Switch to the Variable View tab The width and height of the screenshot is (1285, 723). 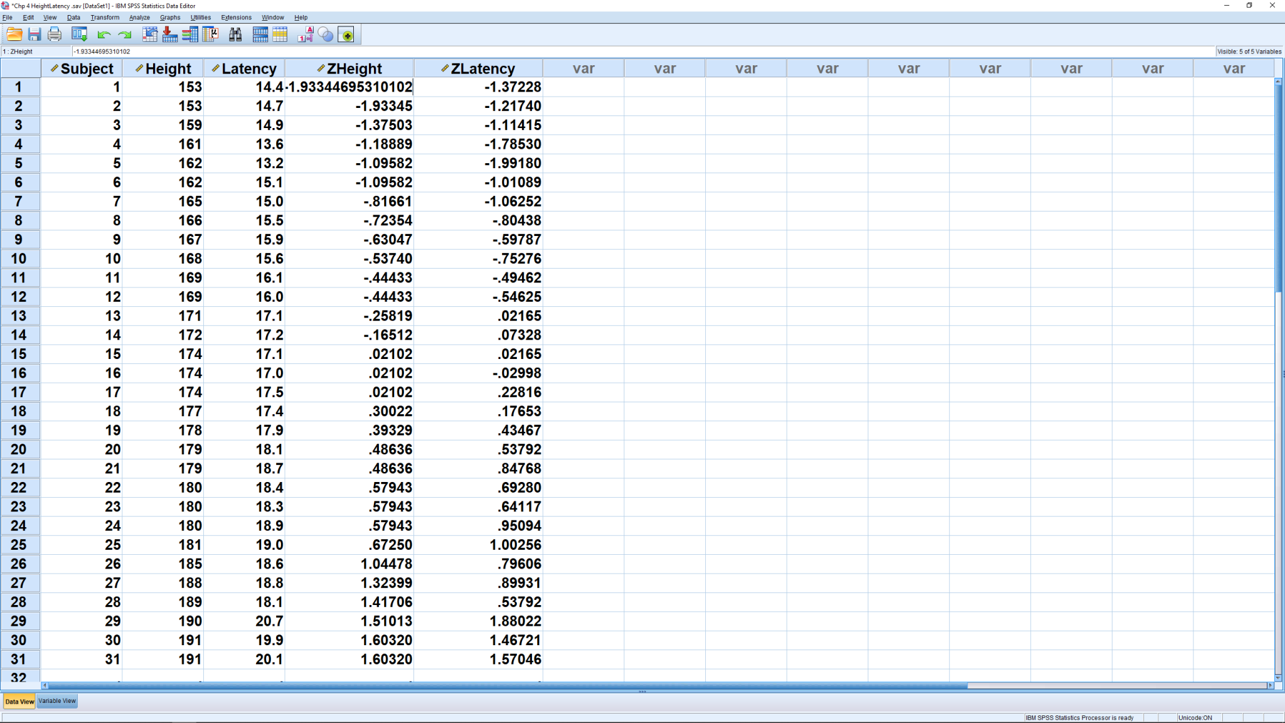click(x=56, y=701)
